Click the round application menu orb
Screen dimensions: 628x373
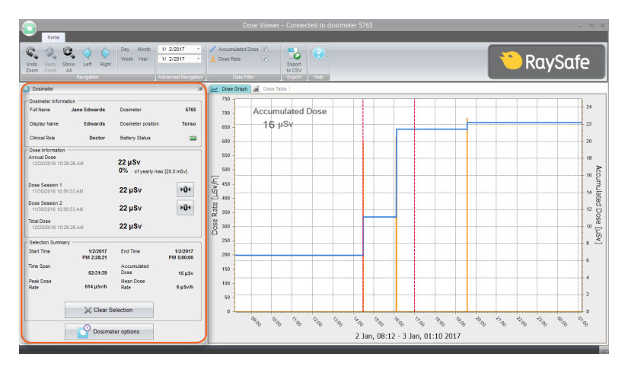[30, 29]
